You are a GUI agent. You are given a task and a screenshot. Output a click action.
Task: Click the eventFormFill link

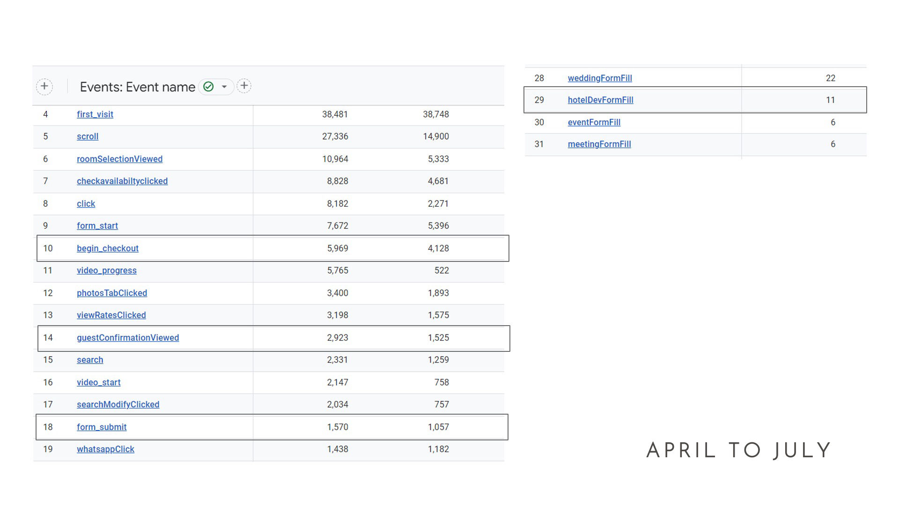(x=594, y=122)
